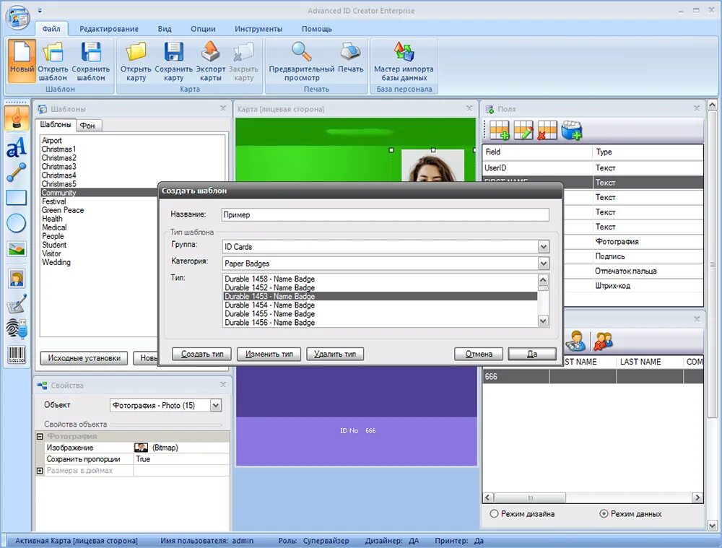Viewport: 722px width, 548px height.
Task: Select the UserID field row
Action: [593, 168]
